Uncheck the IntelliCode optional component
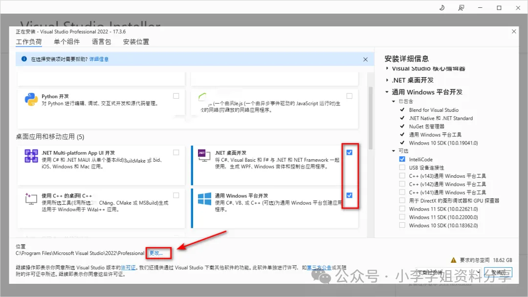The width and height of the screenshot is (528, 297). point(402,159)
